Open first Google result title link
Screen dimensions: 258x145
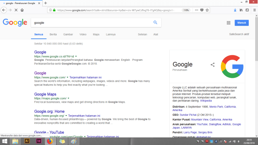click(40, 52)
